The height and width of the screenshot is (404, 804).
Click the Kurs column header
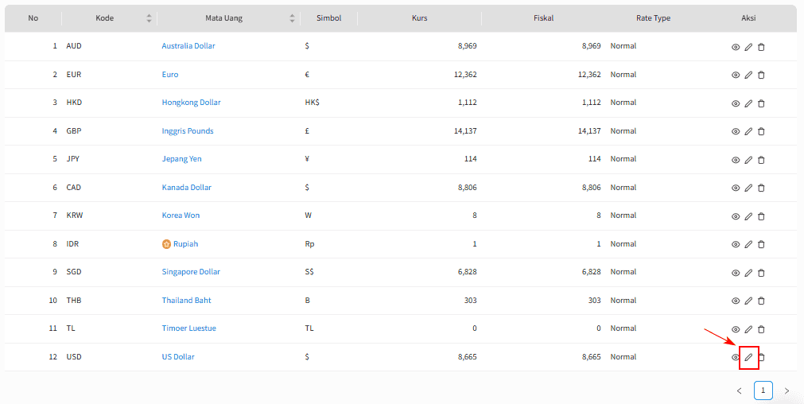[419, 18]
